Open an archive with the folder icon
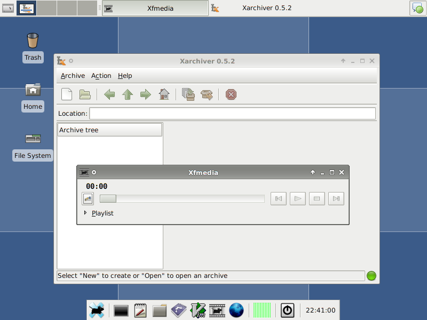 (x=85, y=94)
